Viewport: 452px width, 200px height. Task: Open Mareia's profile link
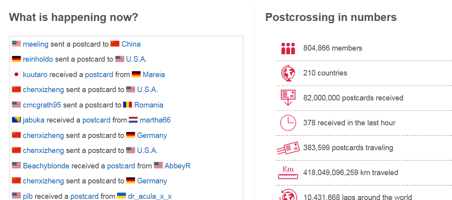coord(154,74)
